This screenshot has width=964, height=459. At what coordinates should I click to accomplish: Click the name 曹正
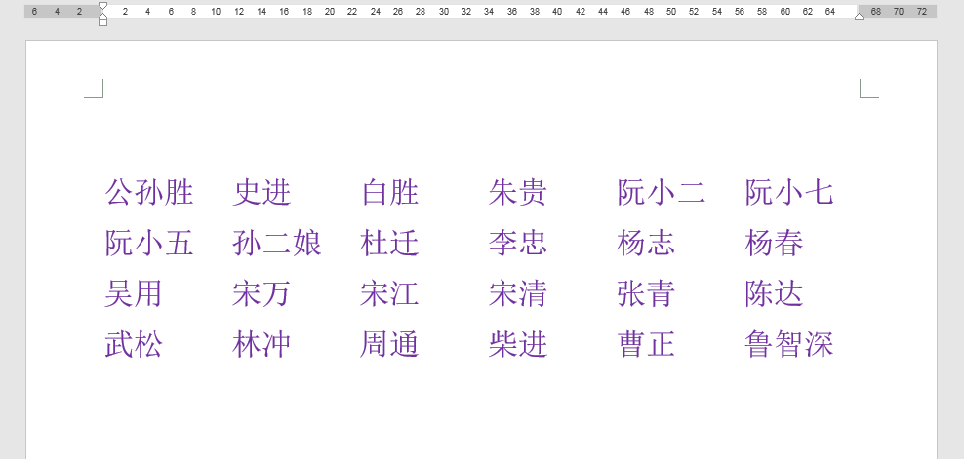[646, 343]
